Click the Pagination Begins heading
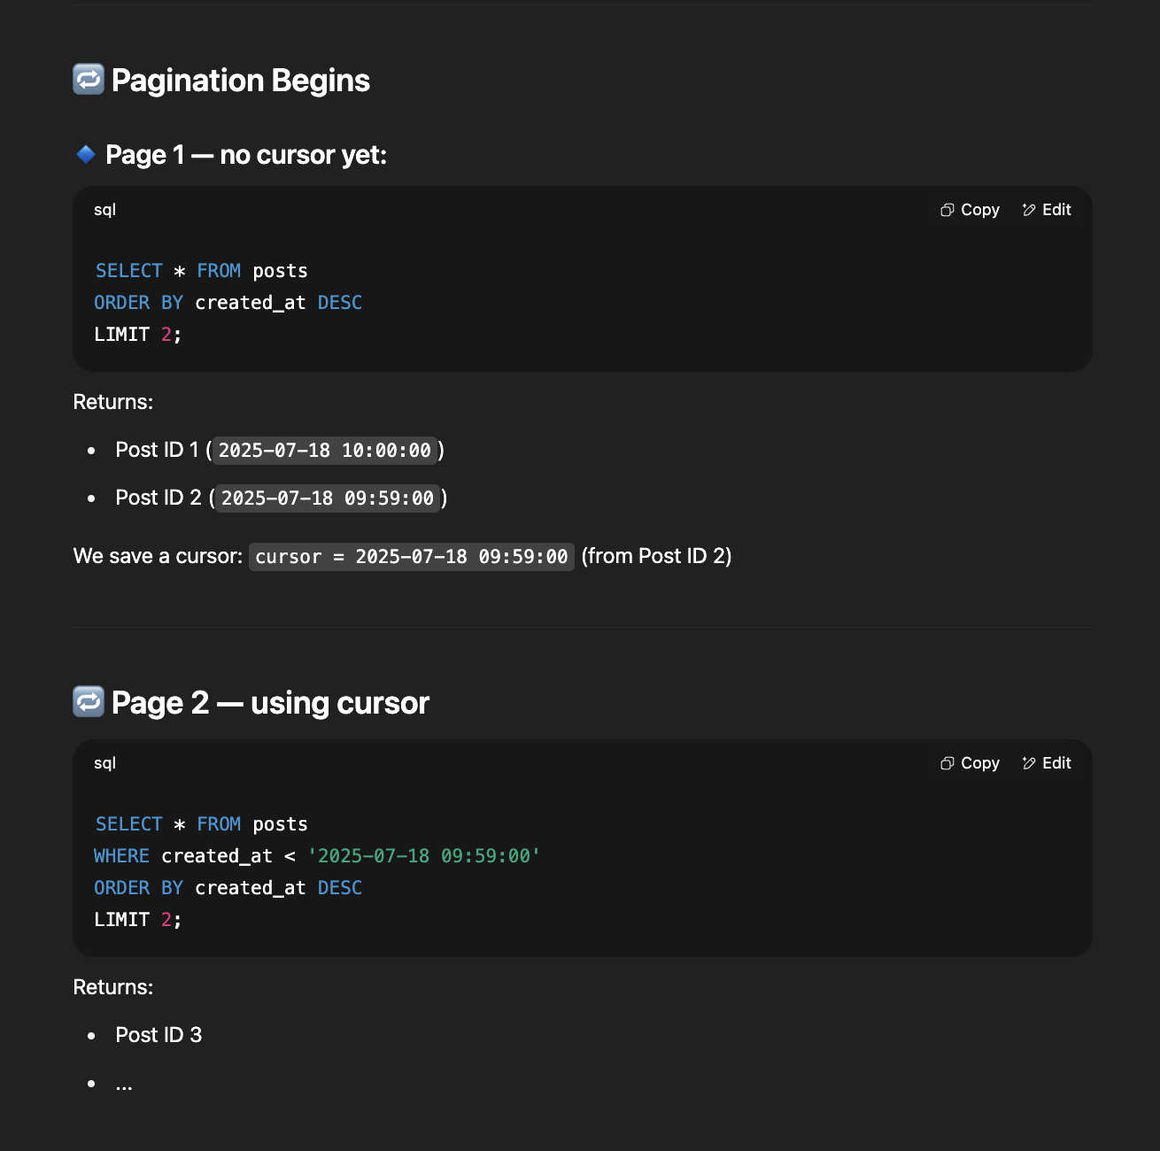 [x=241, y=81]
